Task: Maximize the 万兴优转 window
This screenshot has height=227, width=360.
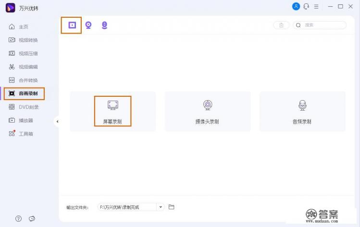Action: [x=340, y=6]
